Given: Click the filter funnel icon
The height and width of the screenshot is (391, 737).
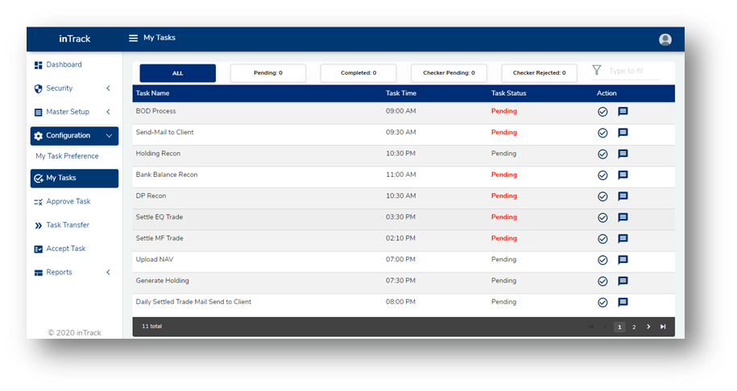Looking at the screenshot, I should pos(597,71).
